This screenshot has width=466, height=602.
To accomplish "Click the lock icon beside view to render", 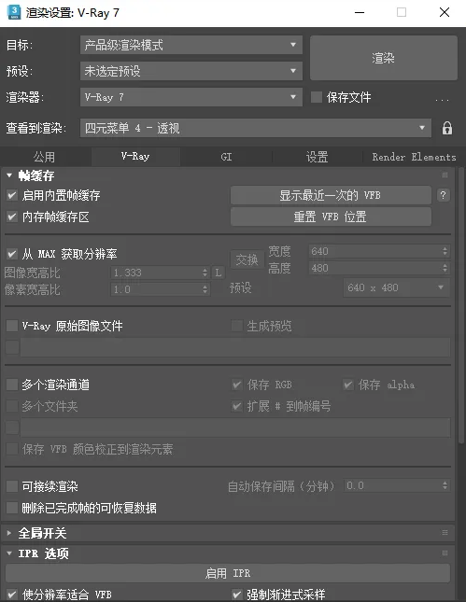I will point(446,128).
